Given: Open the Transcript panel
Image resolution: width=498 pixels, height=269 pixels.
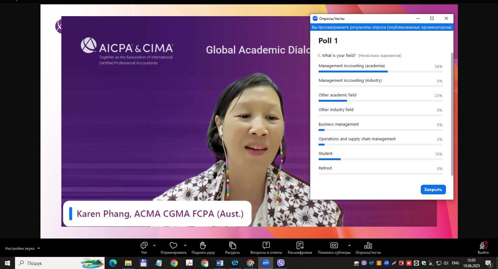Looking at the screenshot, I should coord(300,246).
